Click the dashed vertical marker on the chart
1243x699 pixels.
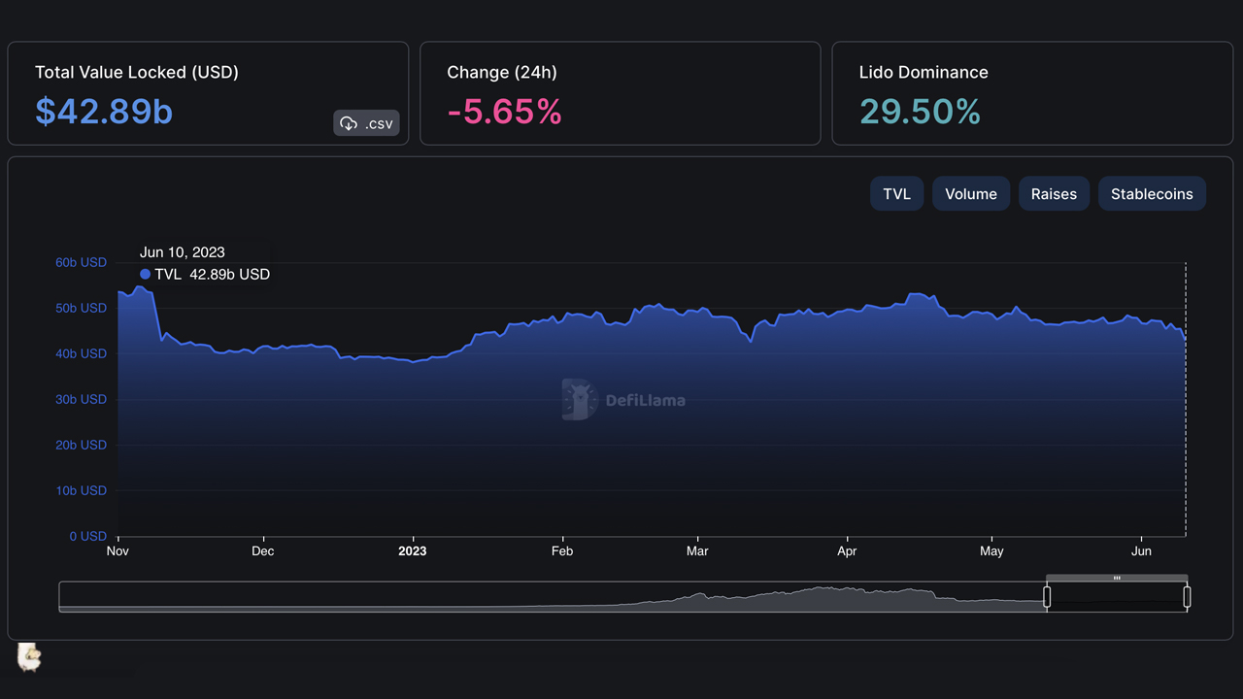pos(1185,398)
